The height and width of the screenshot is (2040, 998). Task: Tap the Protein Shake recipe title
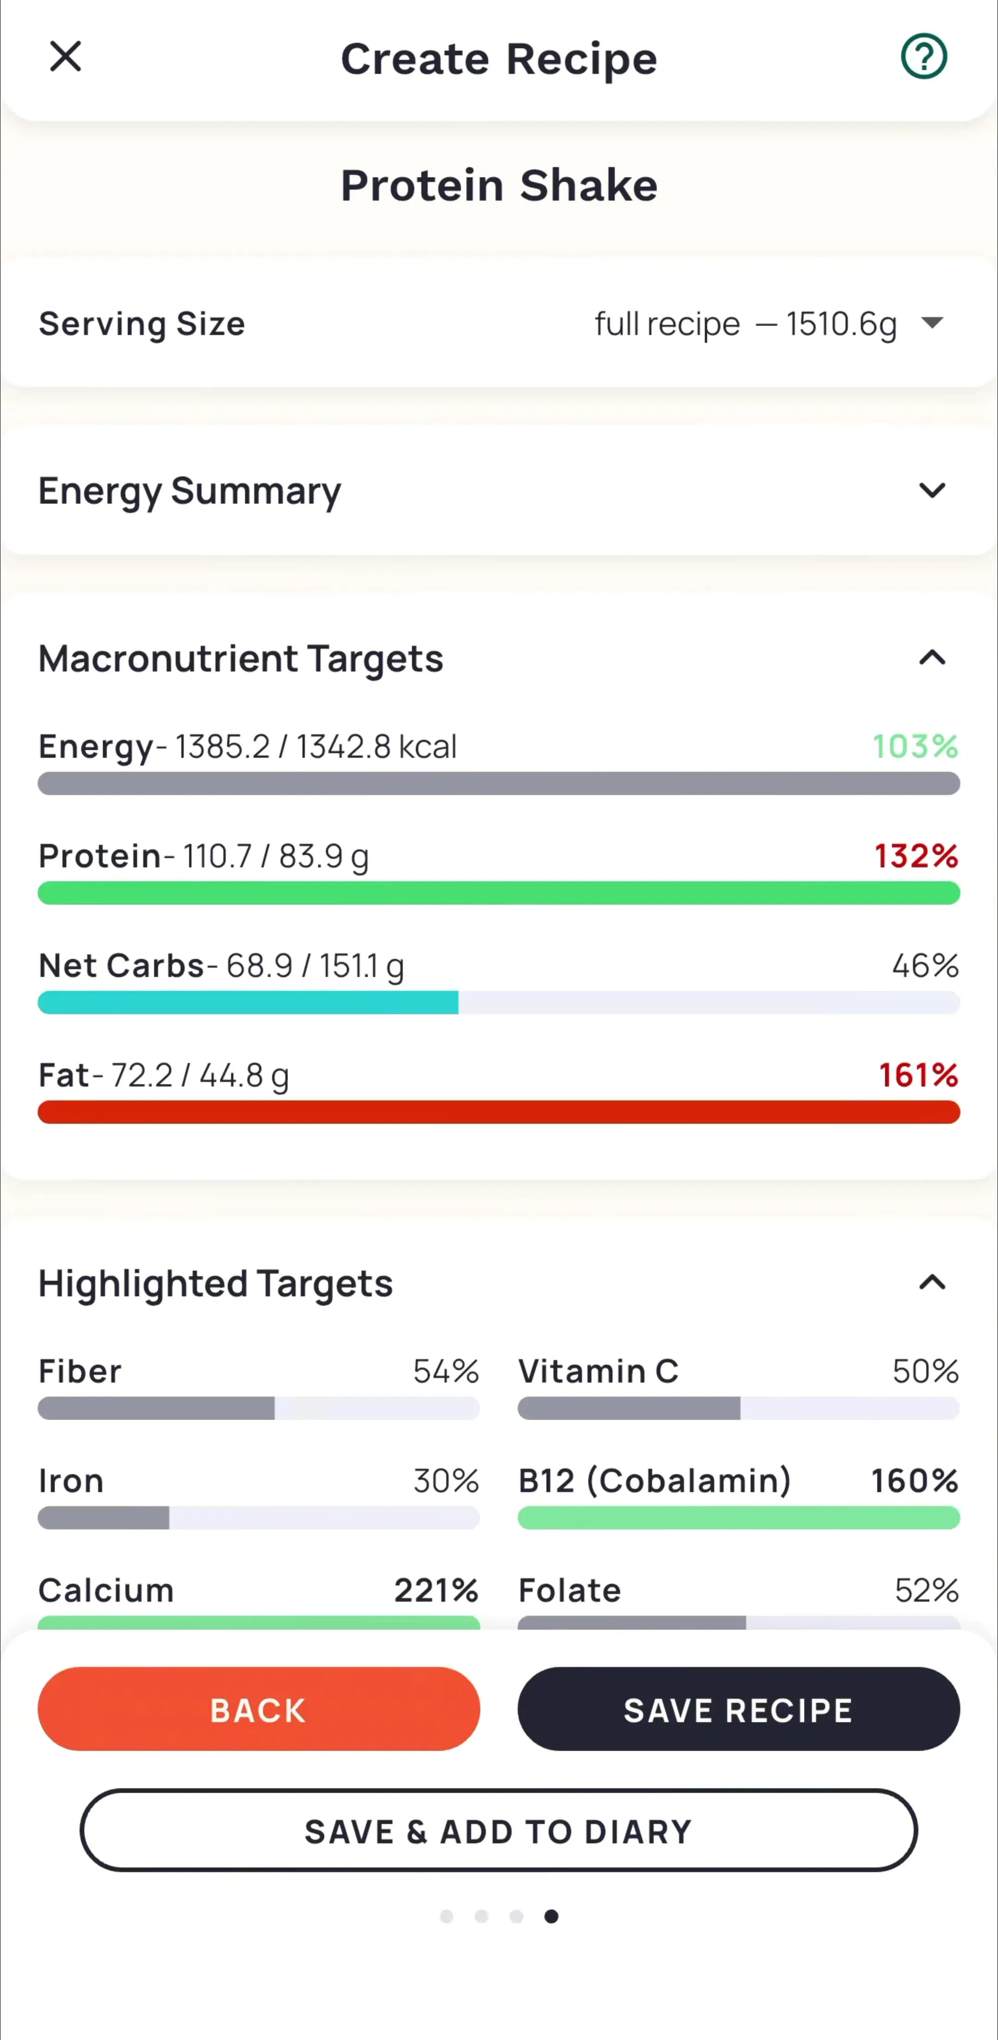(499, 185)
